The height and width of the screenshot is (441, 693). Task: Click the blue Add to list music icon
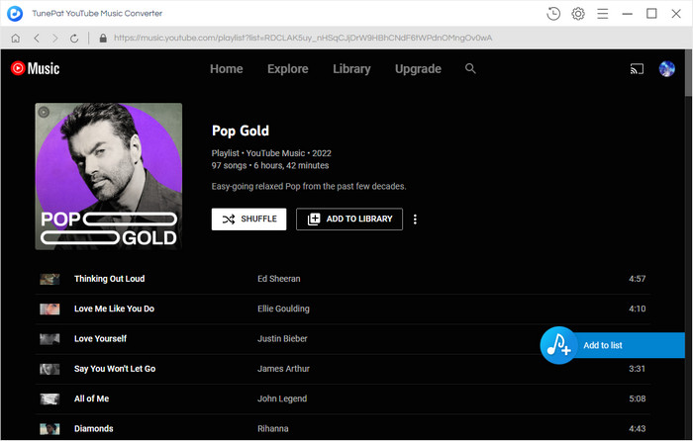click(558, 345)
